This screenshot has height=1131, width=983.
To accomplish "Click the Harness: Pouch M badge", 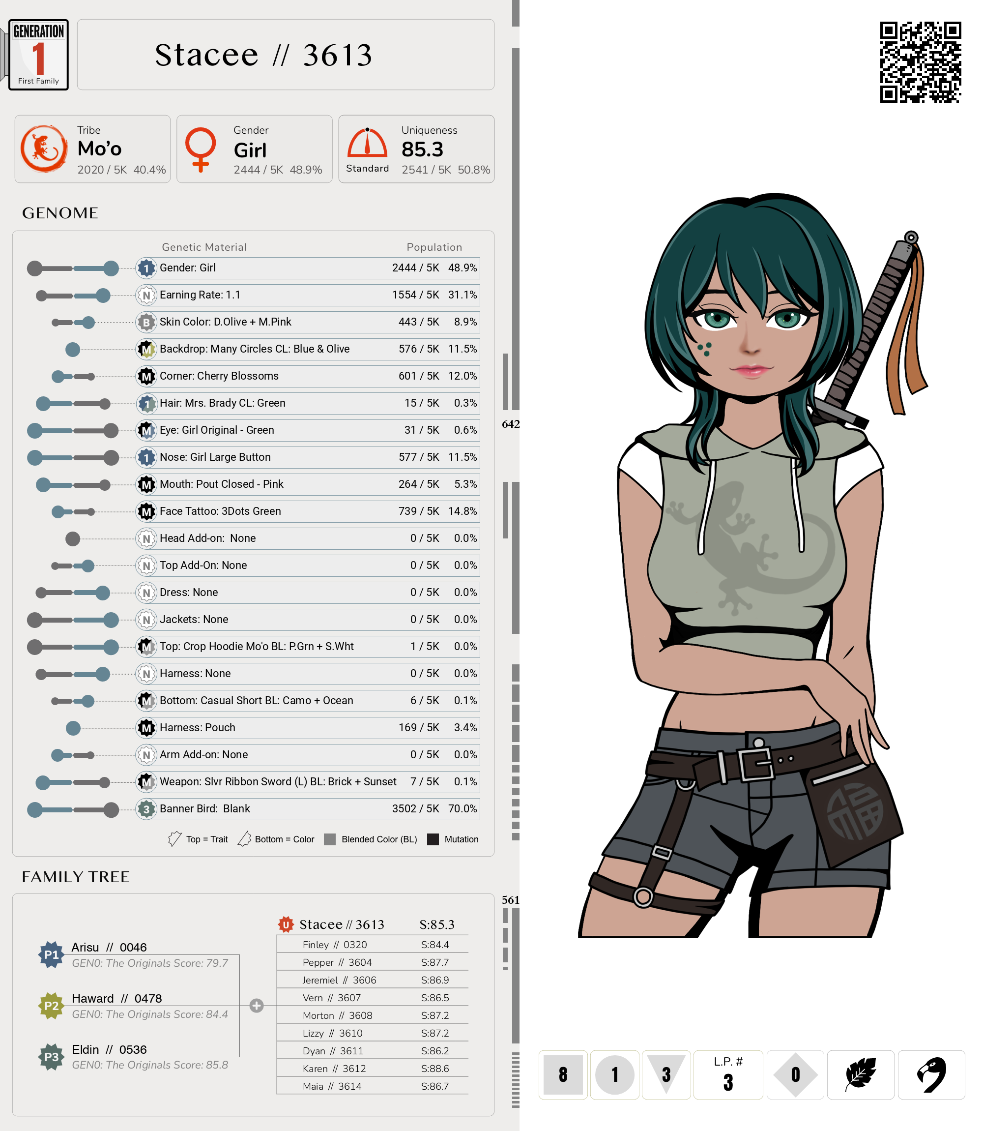I will pyautogui.click(x=146, y=728).
